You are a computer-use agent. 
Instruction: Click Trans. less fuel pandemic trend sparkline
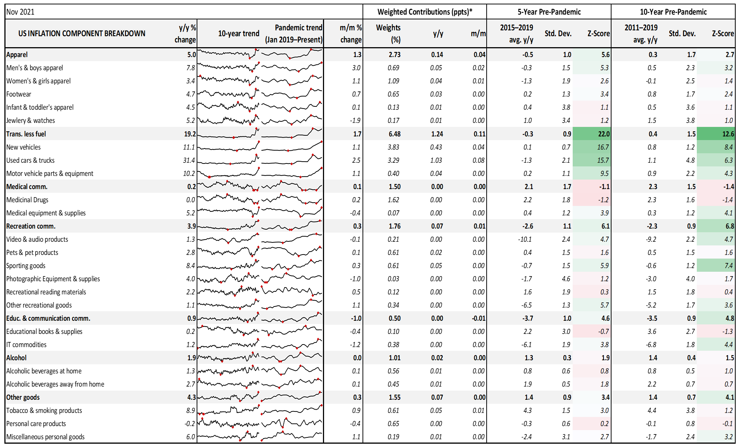click(x=292, y=133)
